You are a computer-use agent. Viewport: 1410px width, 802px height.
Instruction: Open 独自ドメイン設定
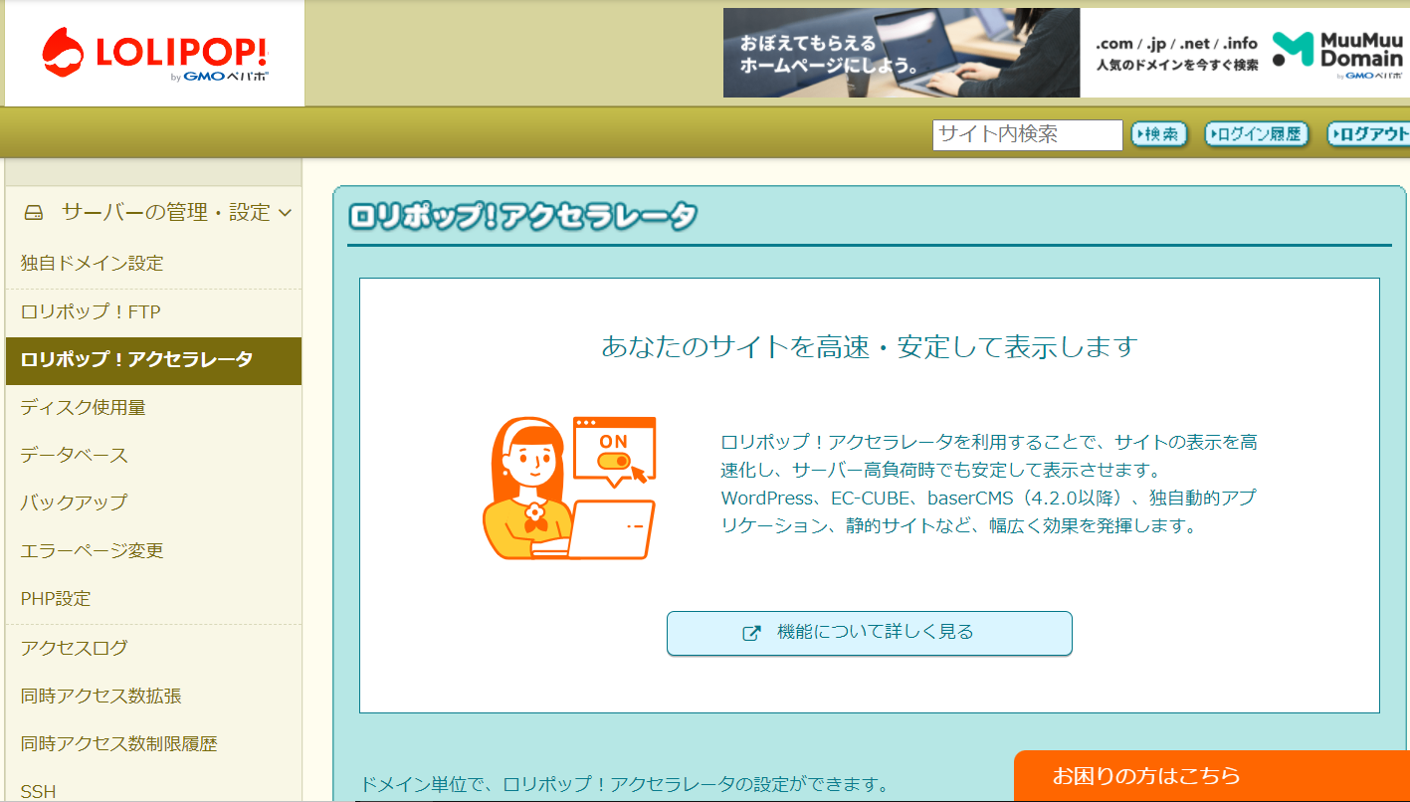coord(92,264)
